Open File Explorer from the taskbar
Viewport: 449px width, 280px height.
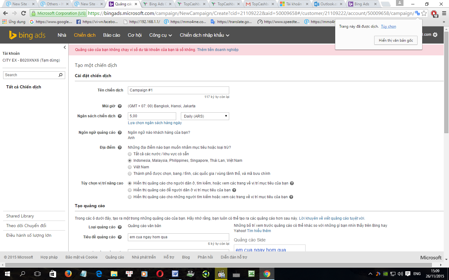114,274
